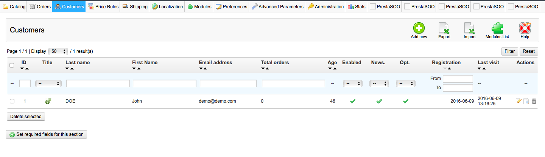Sort Age column ascending arrow

(334, 69)
